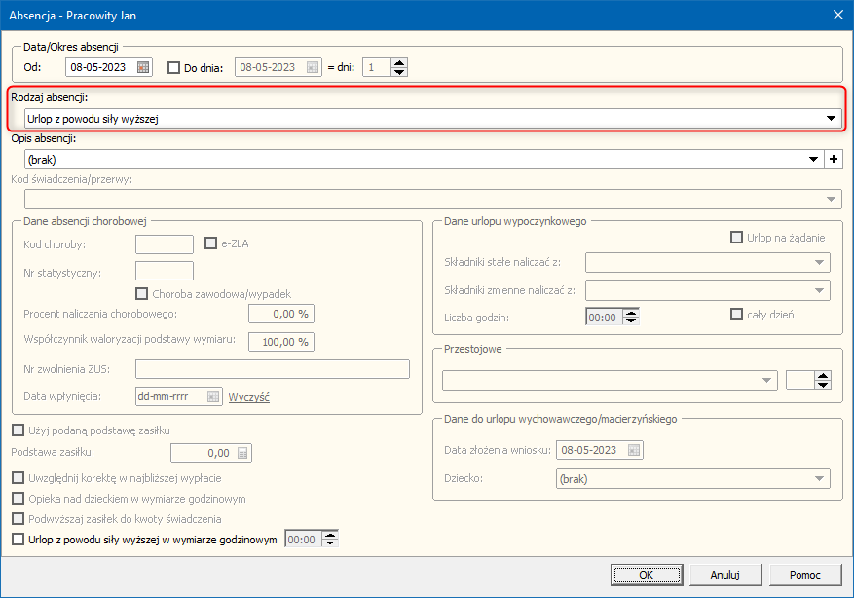Click the Wyczyść link
This screenshot has height=598, width=854.
(x=248, y=396)
